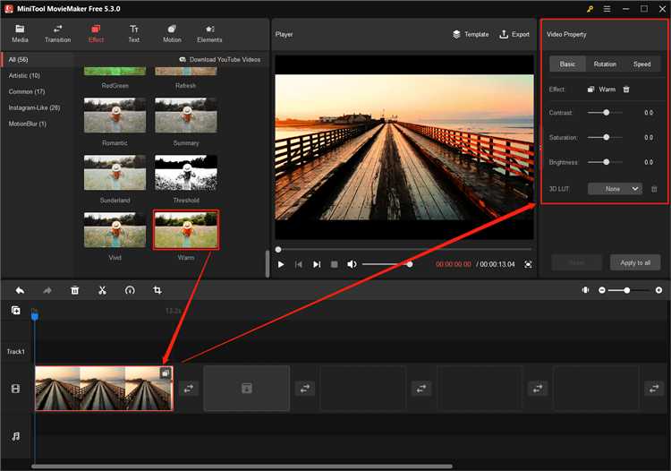
Task: Open the Elements tab
Action: pyautogui.click(x=209, y=34)
